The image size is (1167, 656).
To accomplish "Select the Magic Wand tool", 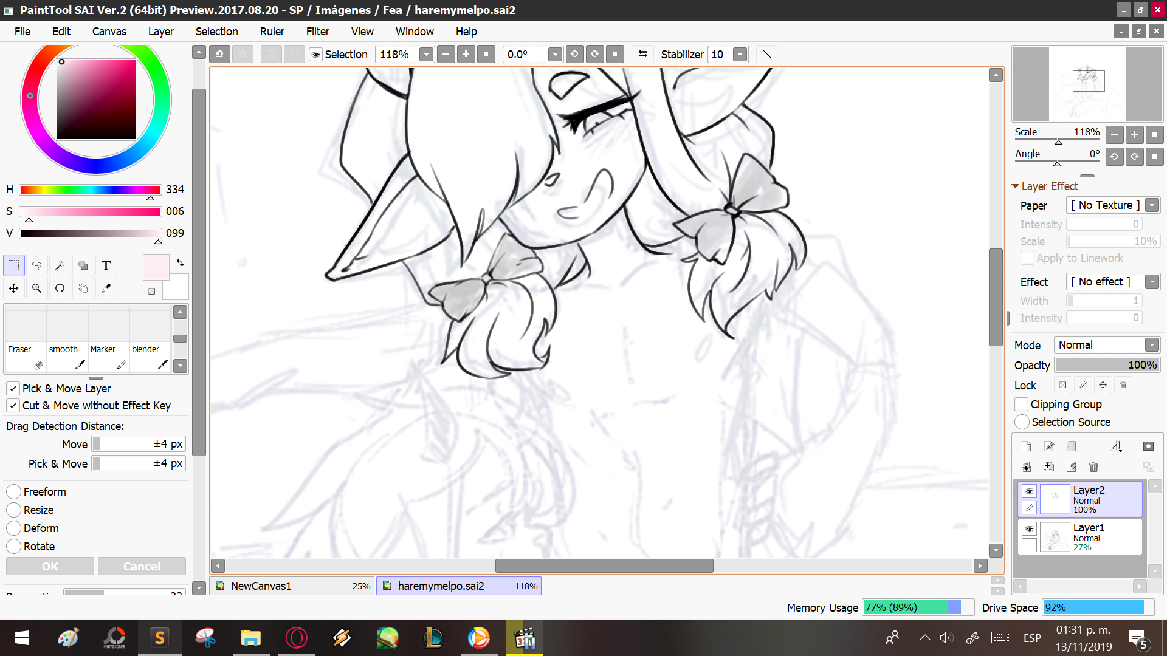I will (60, 265).
